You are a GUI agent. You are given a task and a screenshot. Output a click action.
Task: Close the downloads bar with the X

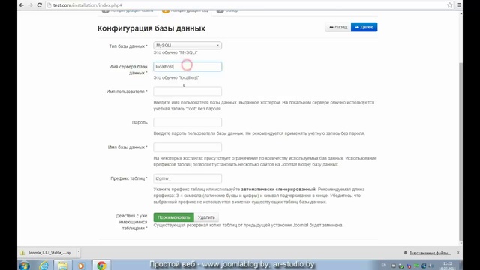tap(457, 253)
